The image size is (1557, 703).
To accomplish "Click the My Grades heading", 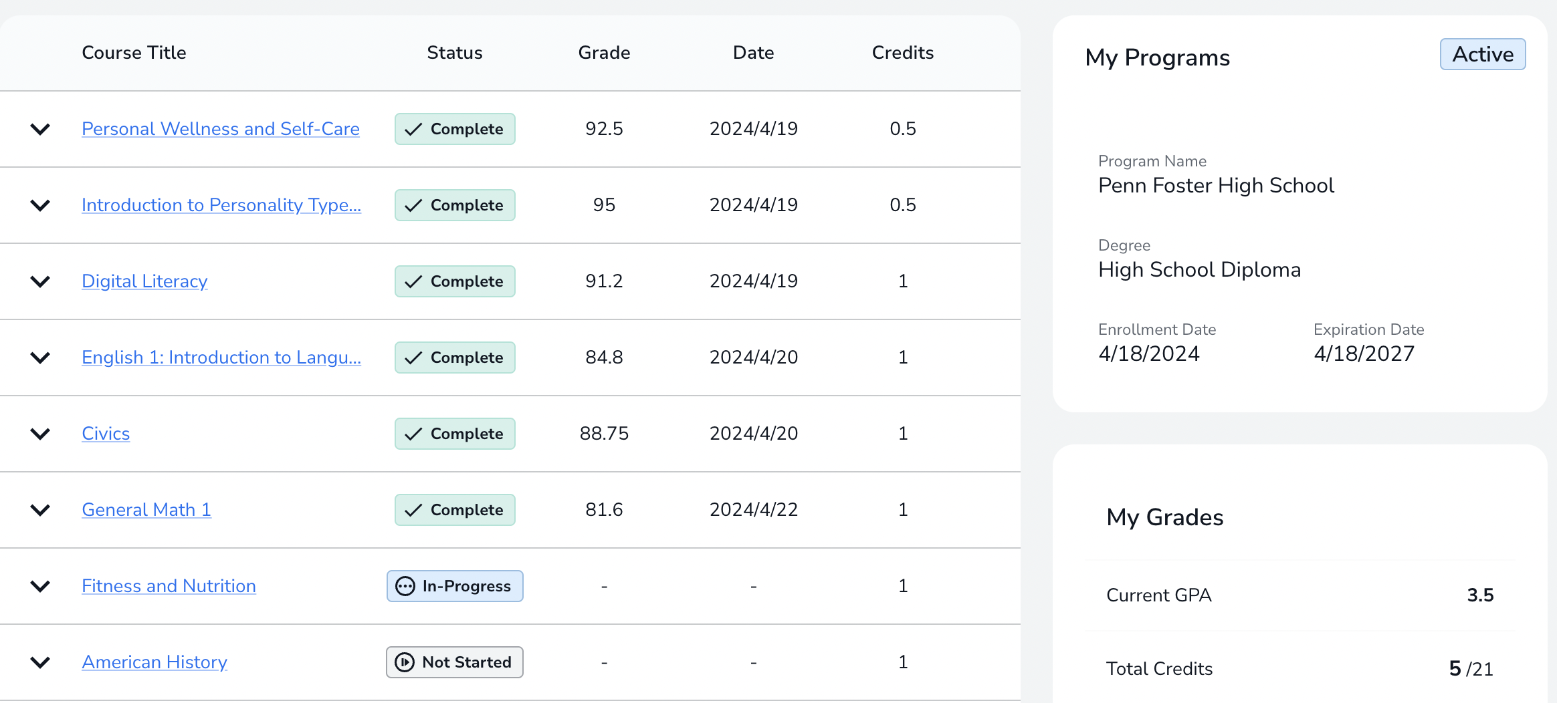I will tap(1164, 517).
